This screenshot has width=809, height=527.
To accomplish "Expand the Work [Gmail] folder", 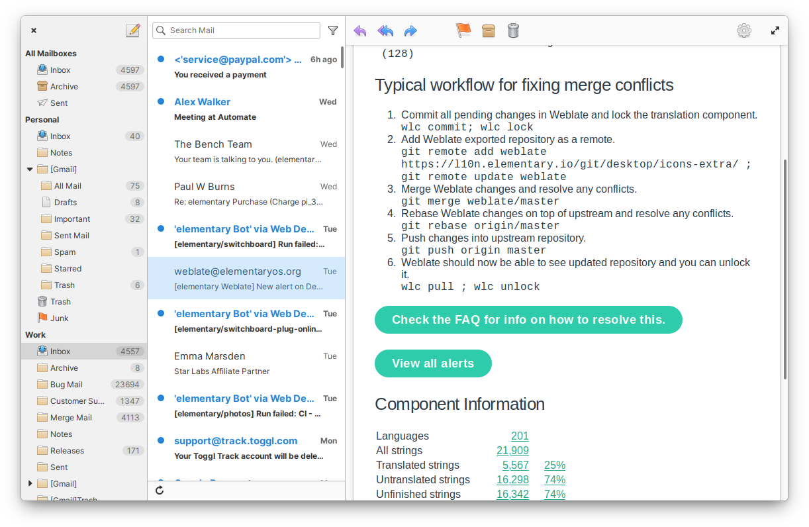I will point(30,484).
